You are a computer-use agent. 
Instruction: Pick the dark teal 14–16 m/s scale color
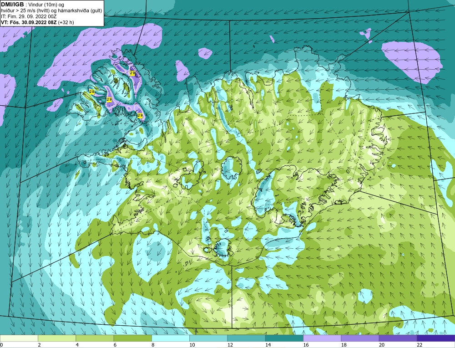click(x=284, y=338)
